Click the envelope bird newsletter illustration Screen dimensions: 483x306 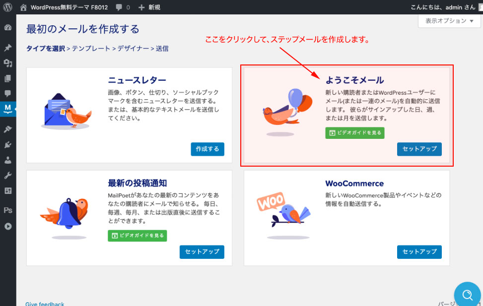point(66,111)
